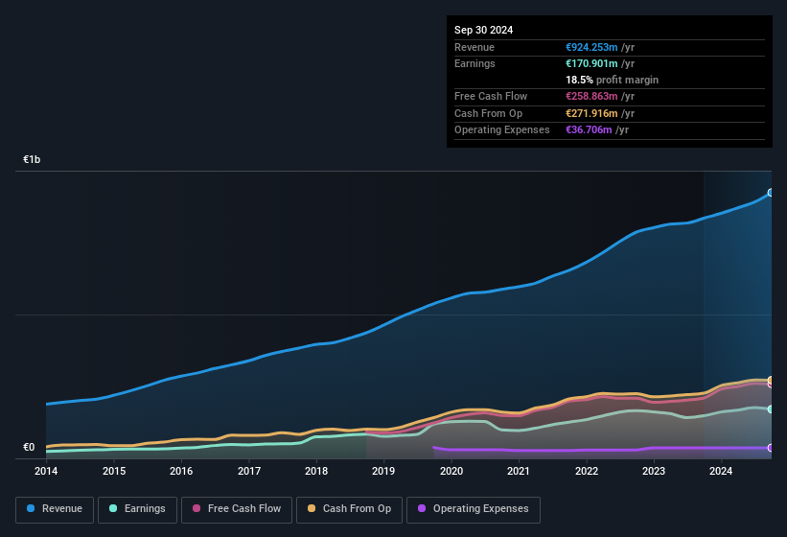The image size is (787, 537).
Task: Select the Earnings line end-point marker
Action: 771,409
